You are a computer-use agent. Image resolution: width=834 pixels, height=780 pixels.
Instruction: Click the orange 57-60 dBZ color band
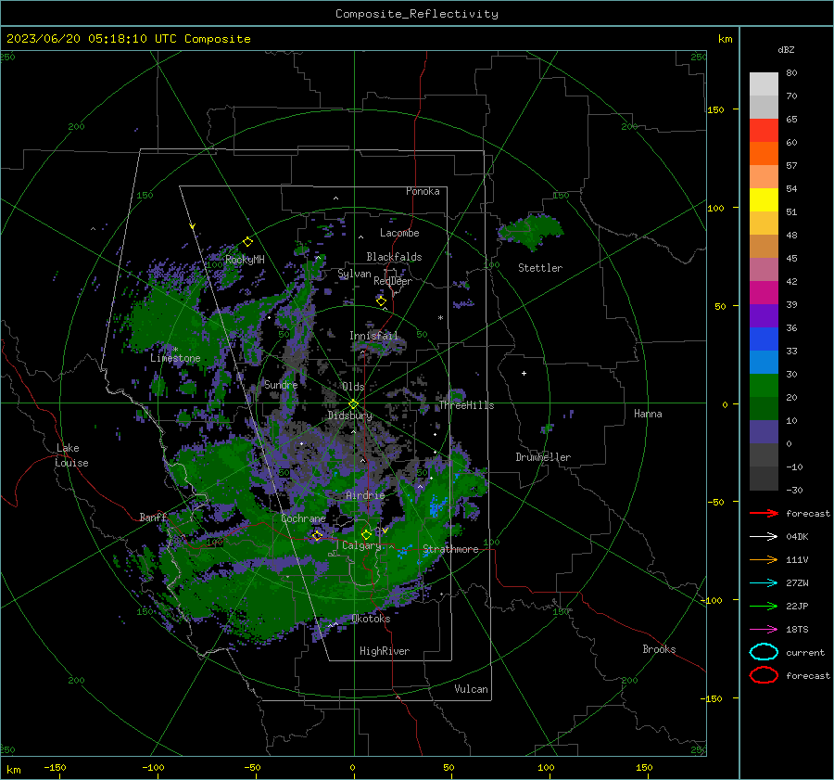(764, 154)
